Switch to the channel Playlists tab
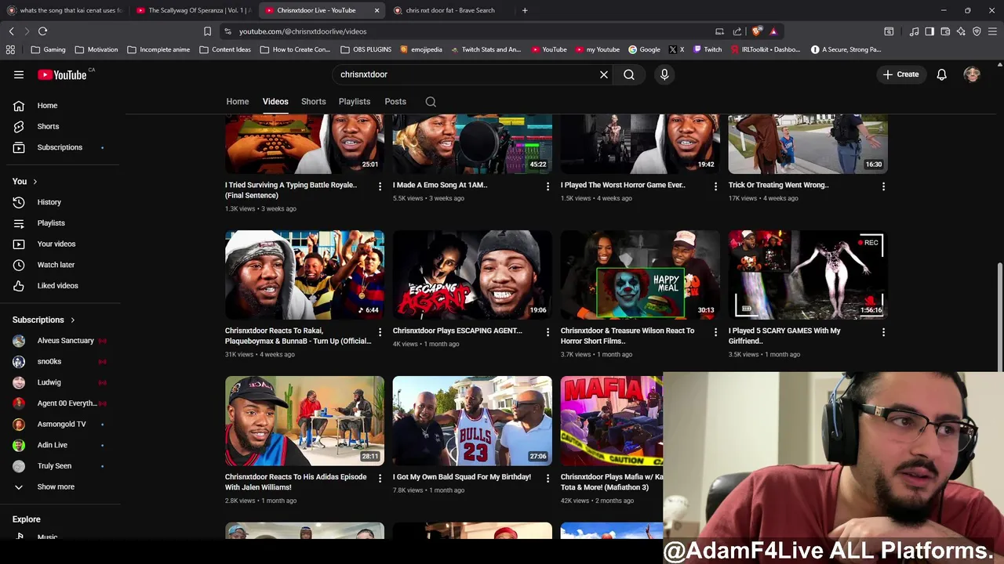Image resolution: width=1004 pixels, height=564 pixels. click(355, 102)
